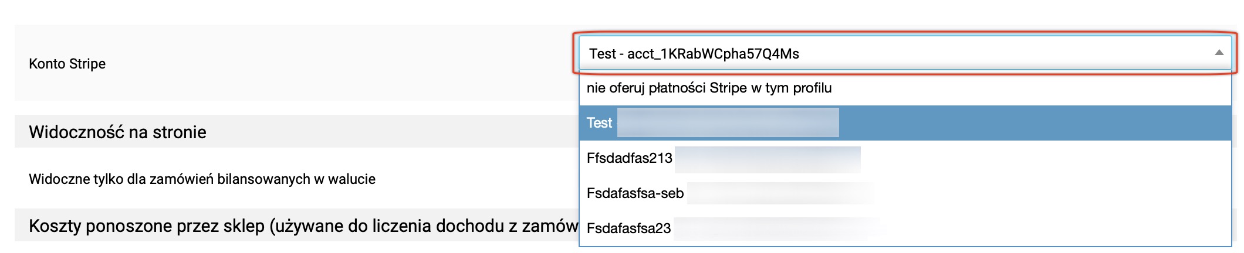Click the "Konto Stripe" field label
This screenshot has height=253, width=1244.
[67, 64]
